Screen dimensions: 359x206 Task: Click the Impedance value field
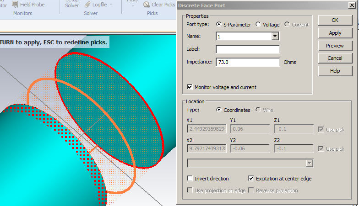pyautogui.click(x=247, y=62)
